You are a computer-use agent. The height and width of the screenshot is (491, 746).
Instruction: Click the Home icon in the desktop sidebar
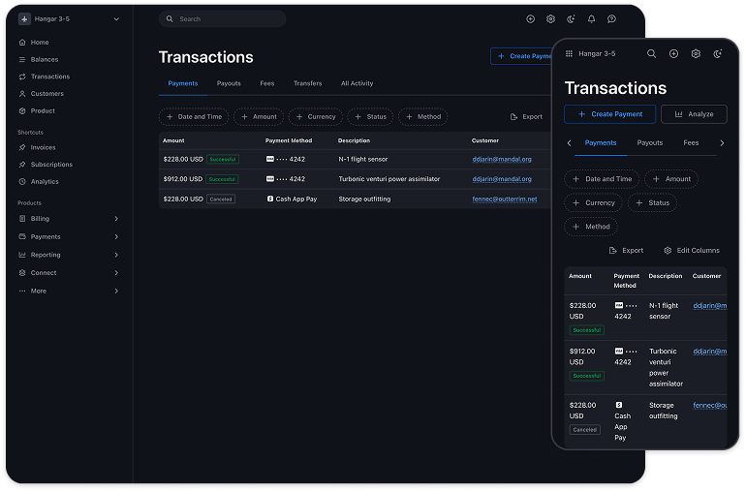(22, 43)
